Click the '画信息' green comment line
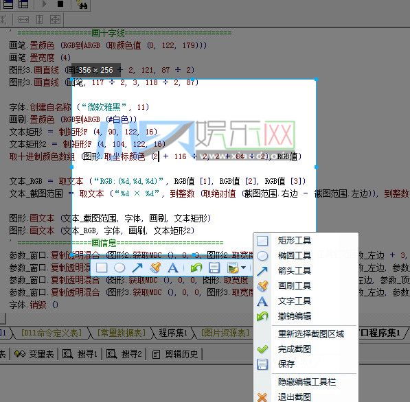 116,243
